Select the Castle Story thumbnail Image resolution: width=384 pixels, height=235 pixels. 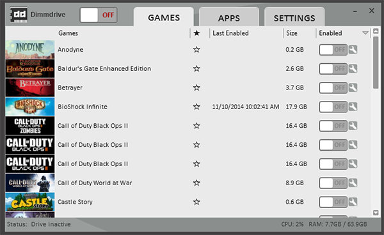point(30,202)
